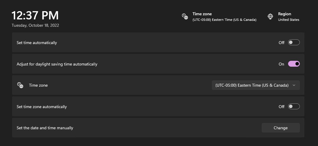Disable the daylight saving time toggle
Screen dimensions: 318x146
[x=294, y=64]
